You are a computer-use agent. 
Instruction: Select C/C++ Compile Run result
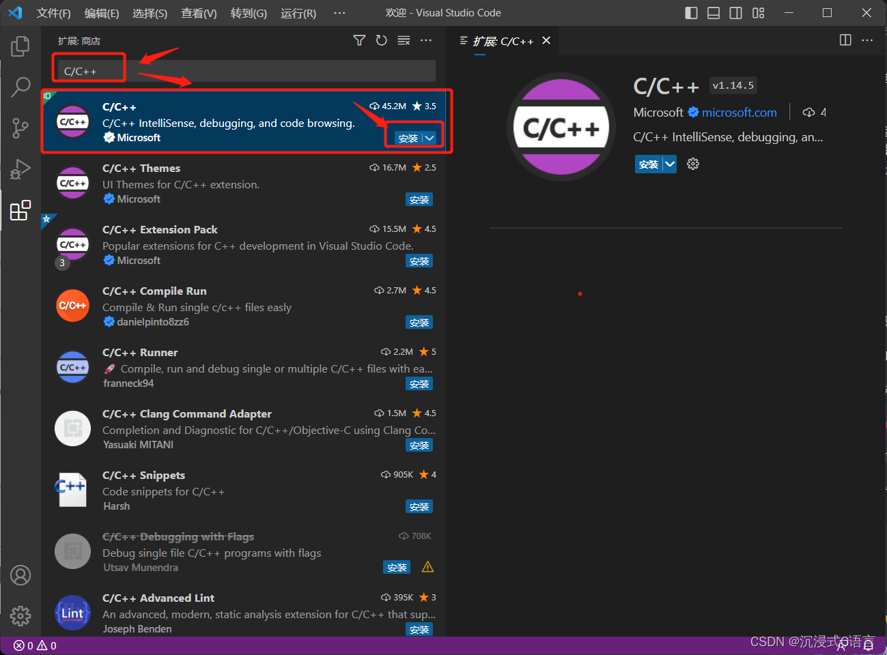(x=243, y=306)
